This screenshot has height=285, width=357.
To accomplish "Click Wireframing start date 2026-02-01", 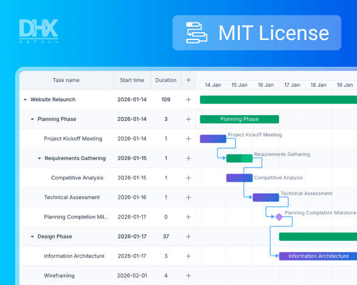I will point(132,276).
